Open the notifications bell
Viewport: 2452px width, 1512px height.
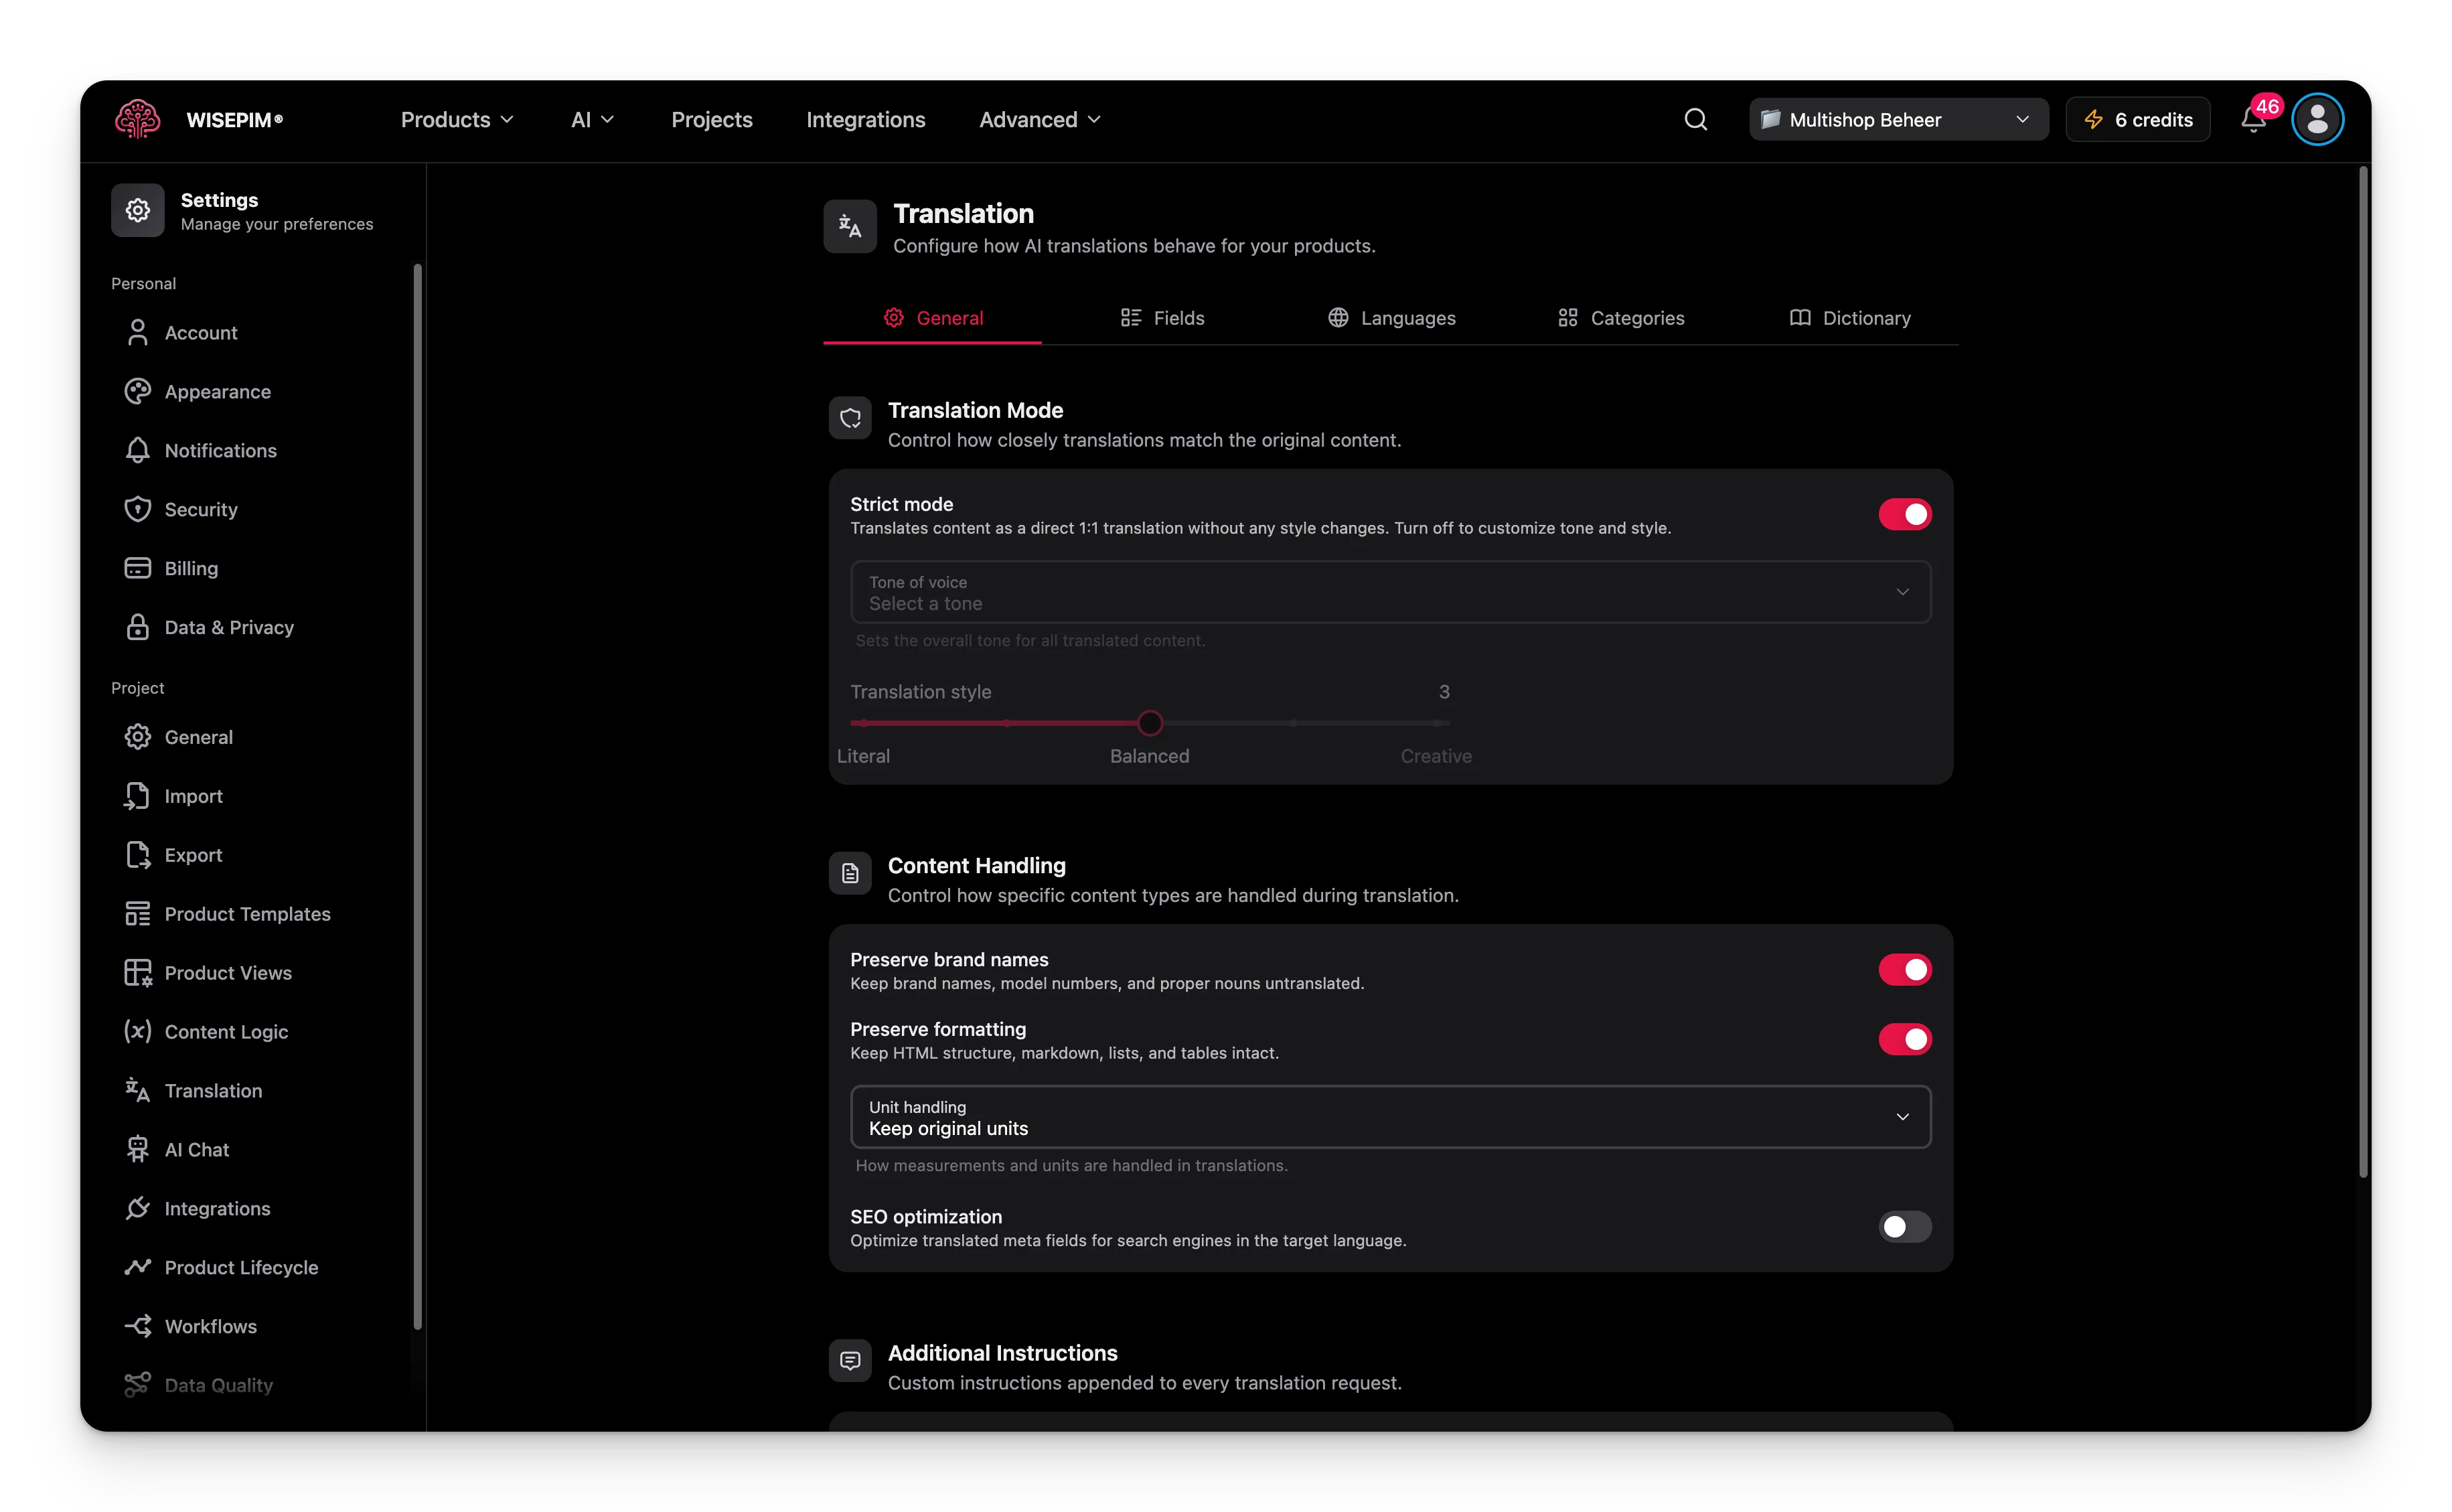point(2252,120)
